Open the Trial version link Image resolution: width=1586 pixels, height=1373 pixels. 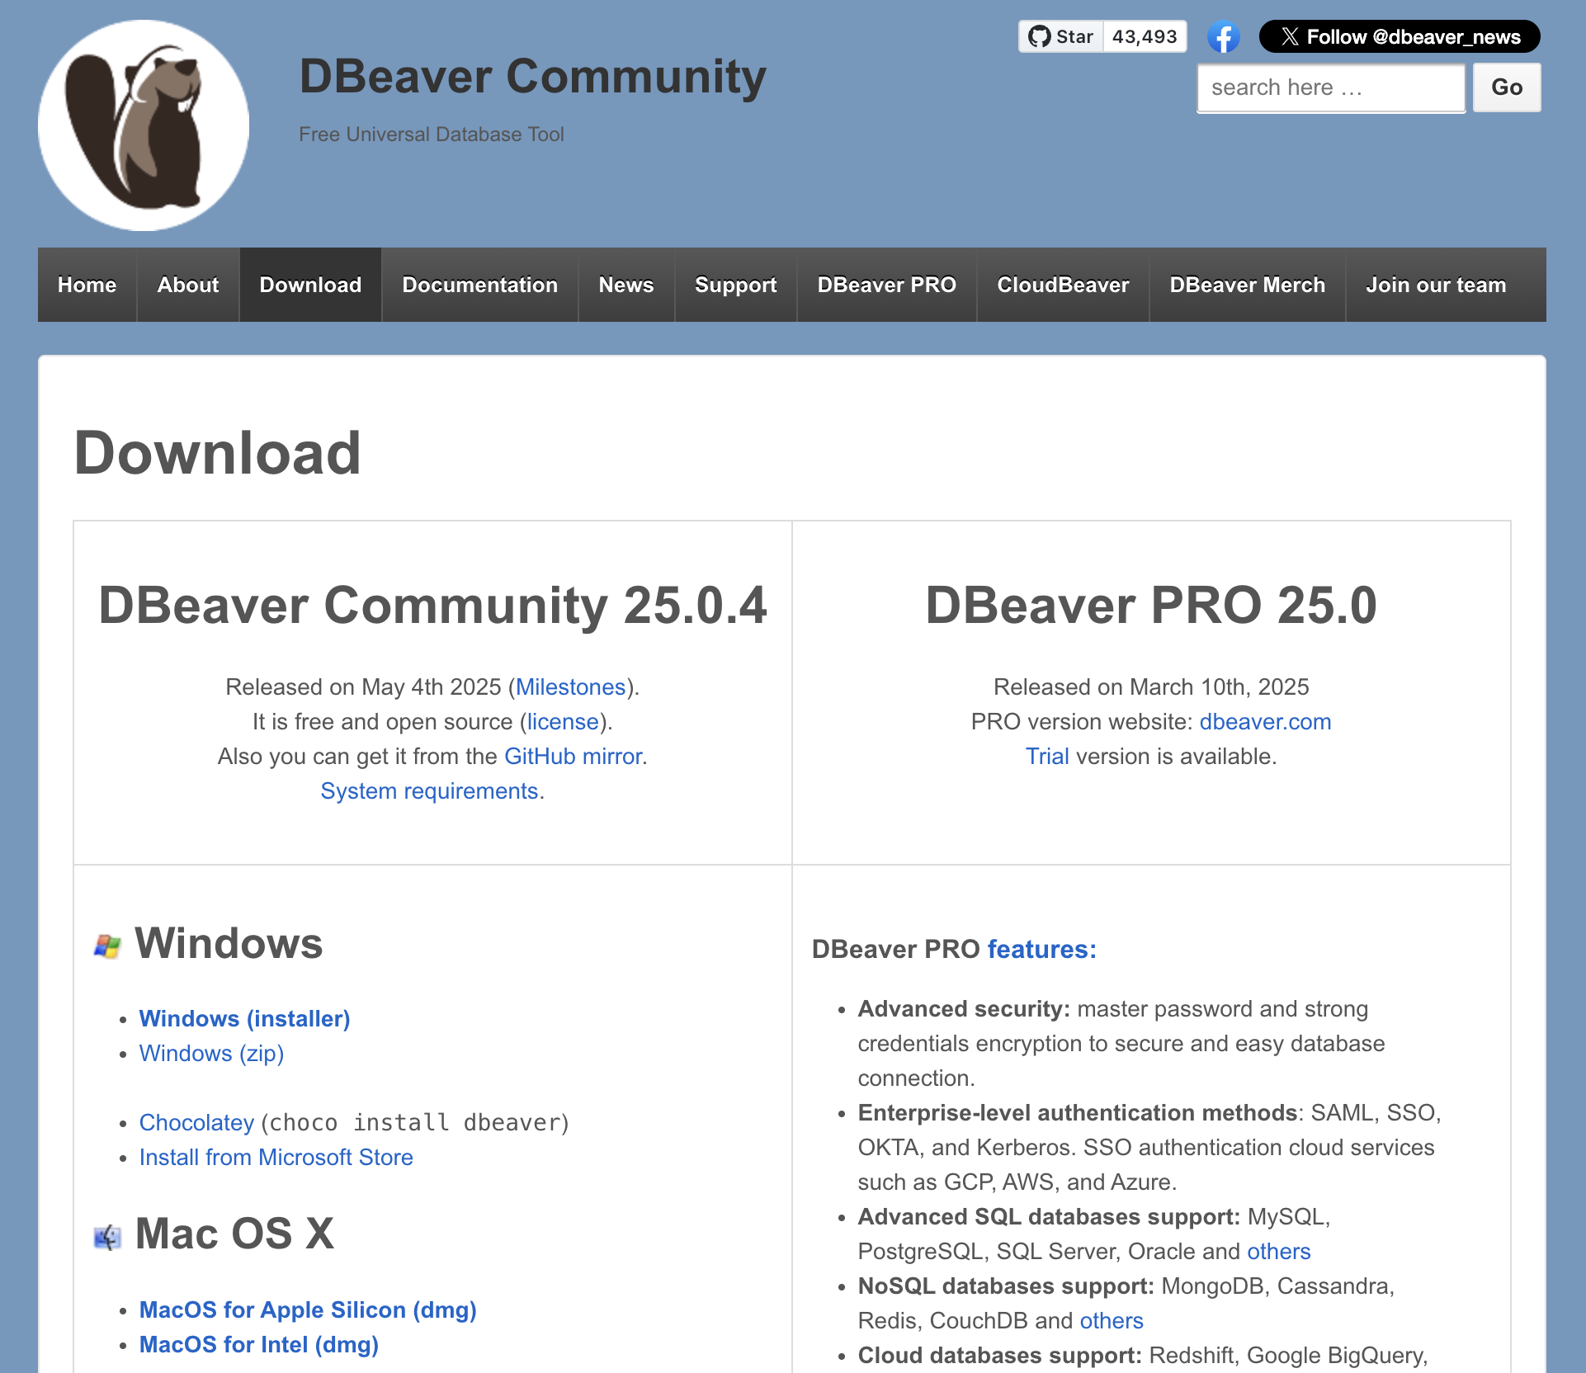pyautogui.click(x=1047, y=757)
